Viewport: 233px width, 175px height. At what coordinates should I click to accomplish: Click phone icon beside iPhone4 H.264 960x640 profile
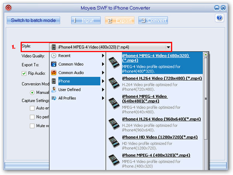tap(114, 124)
